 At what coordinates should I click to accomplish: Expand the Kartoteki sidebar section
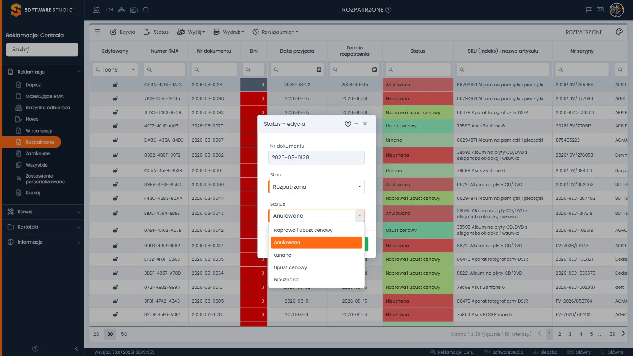(x=43, y=227)
